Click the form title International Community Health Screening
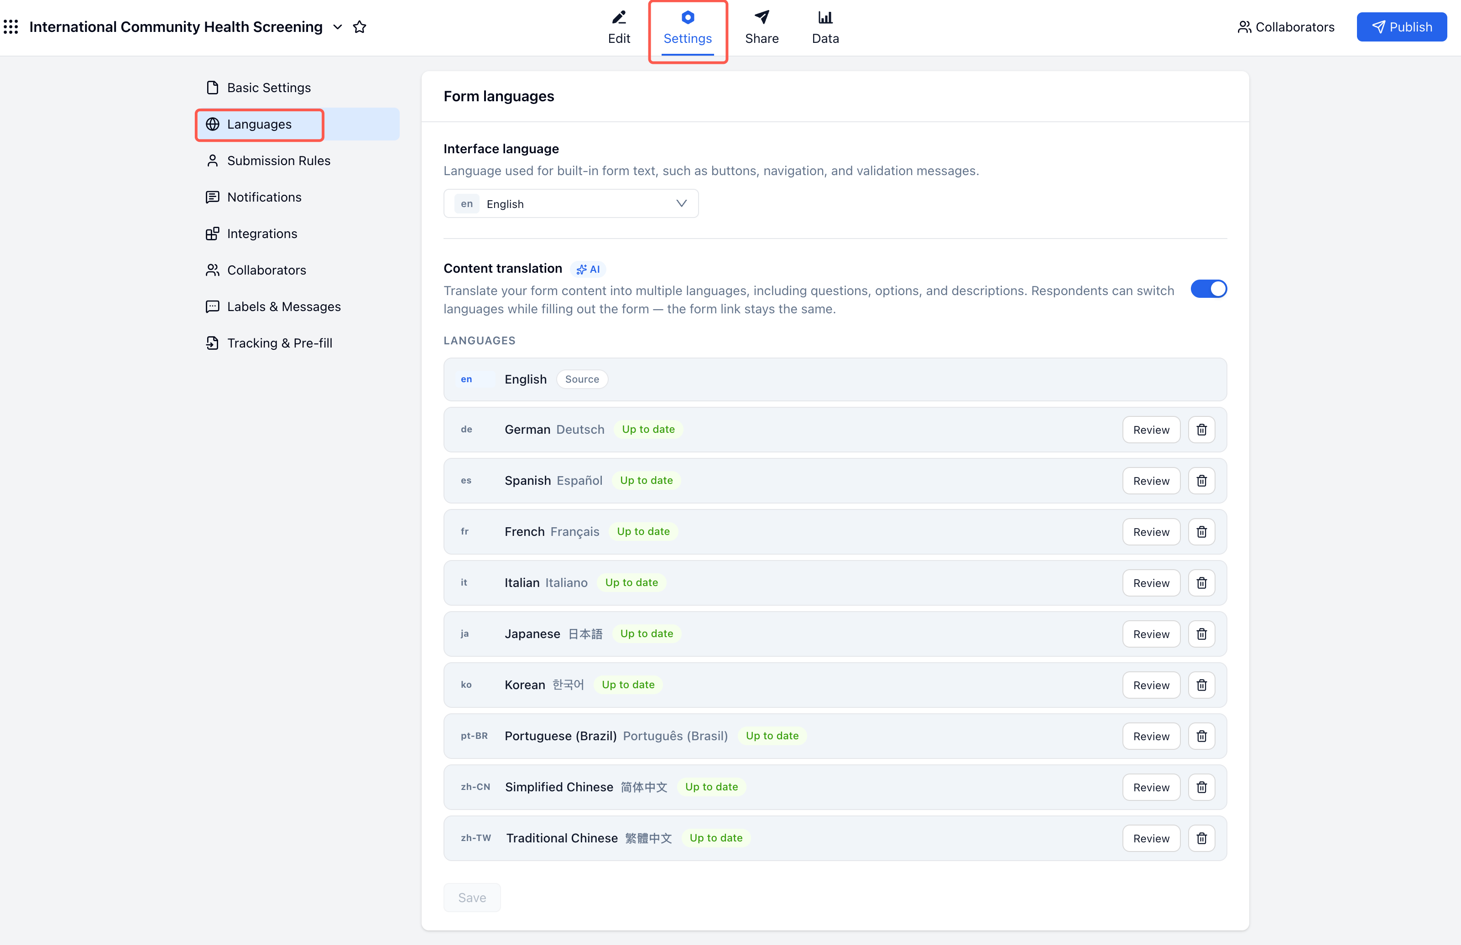1461x945 pixels. (x=176, y=26)
